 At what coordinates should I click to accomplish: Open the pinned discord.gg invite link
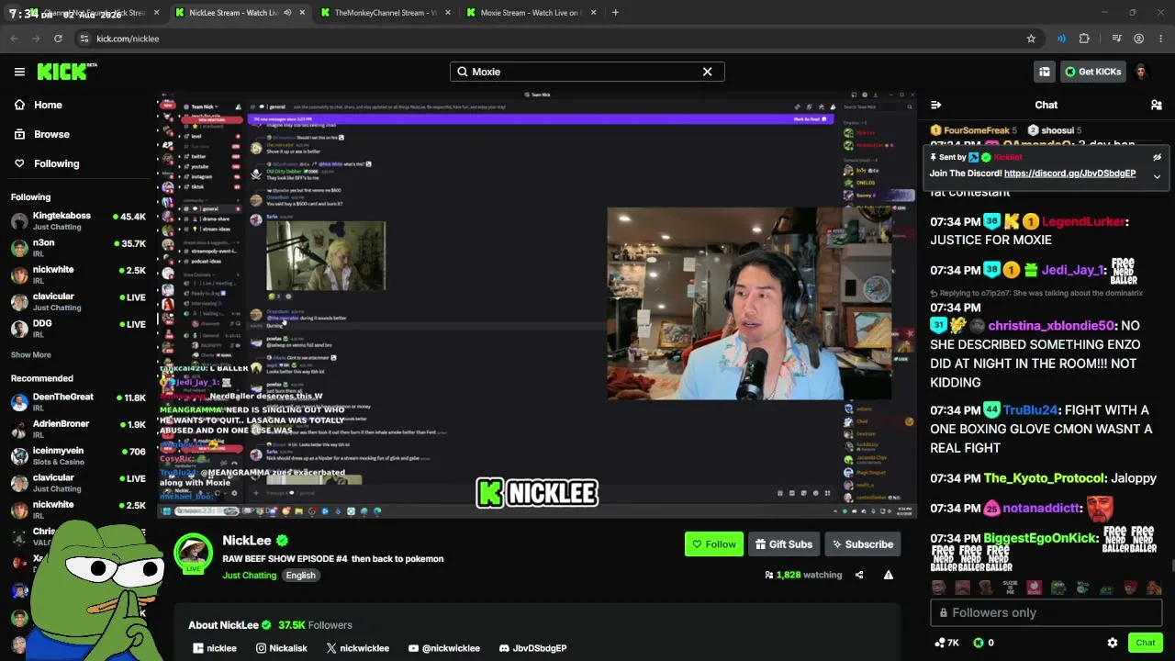coord(1069,174)
